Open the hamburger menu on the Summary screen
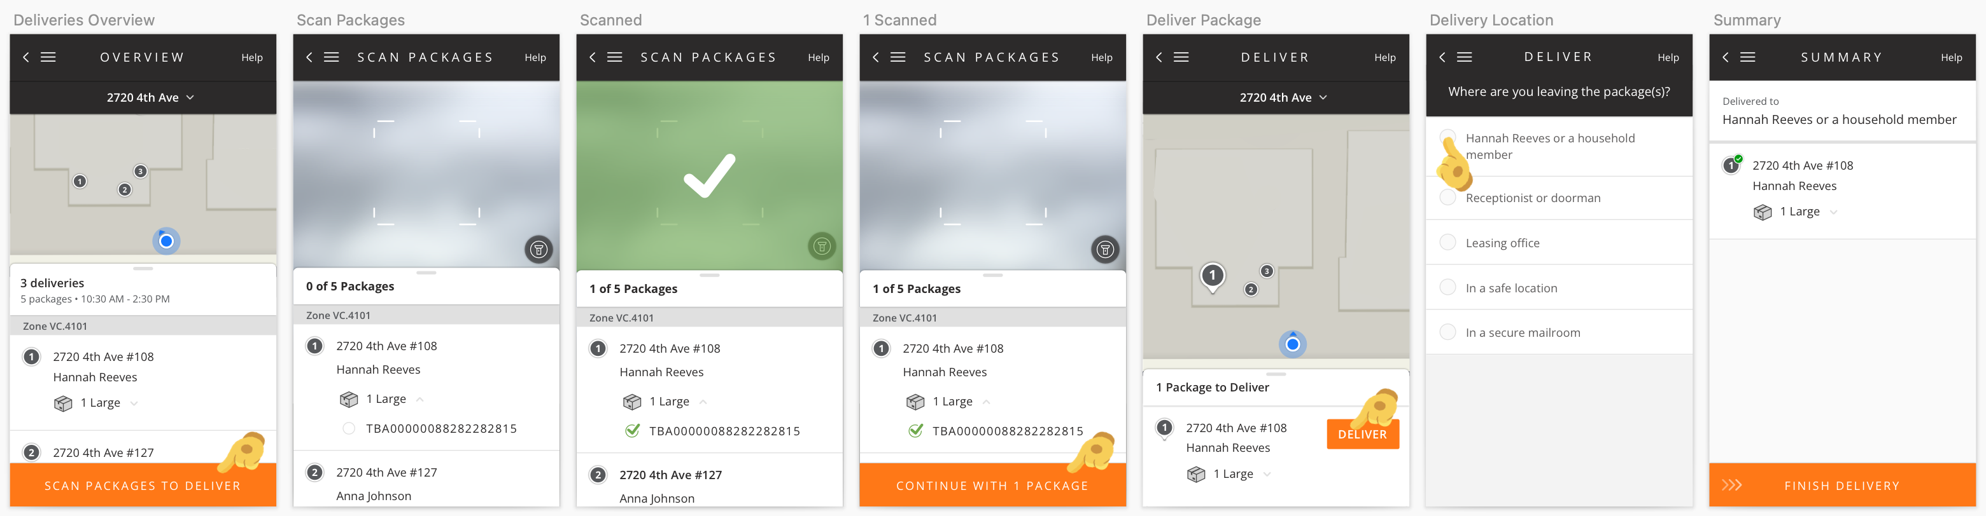The image size is (1986, 516). click(1748, 57)
